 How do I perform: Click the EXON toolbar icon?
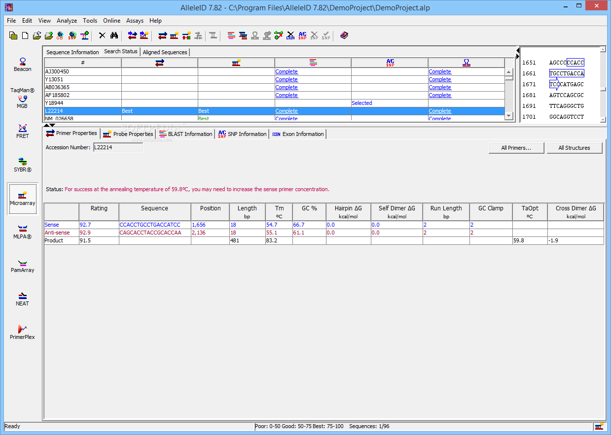[x=290, y=35]
